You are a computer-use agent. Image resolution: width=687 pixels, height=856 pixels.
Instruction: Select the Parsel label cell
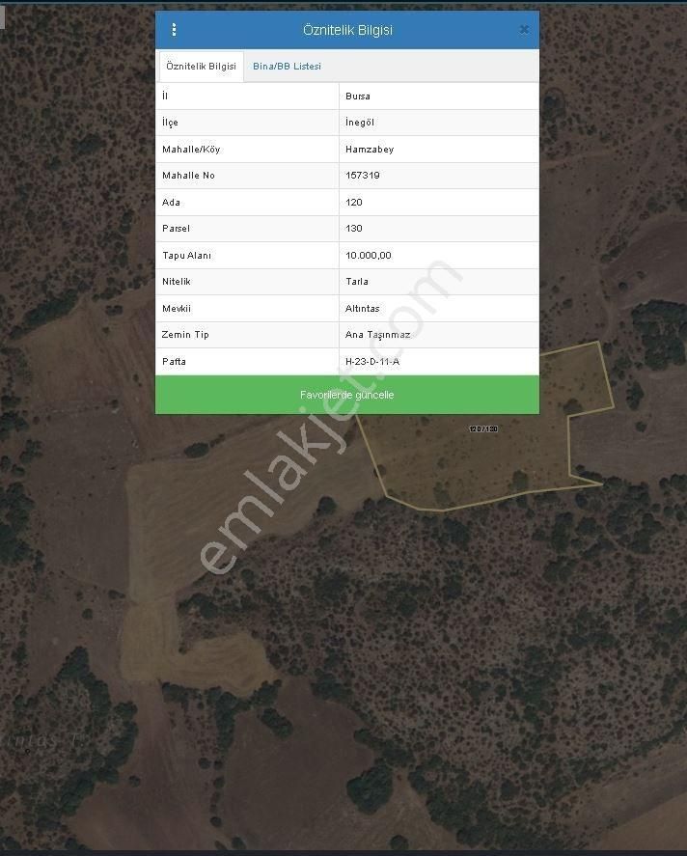[247, 229]
